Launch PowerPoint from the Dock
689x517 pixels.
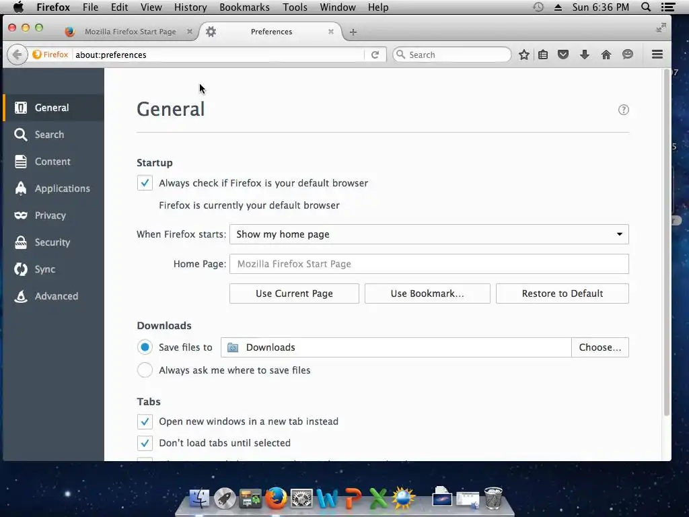[353, 499]
